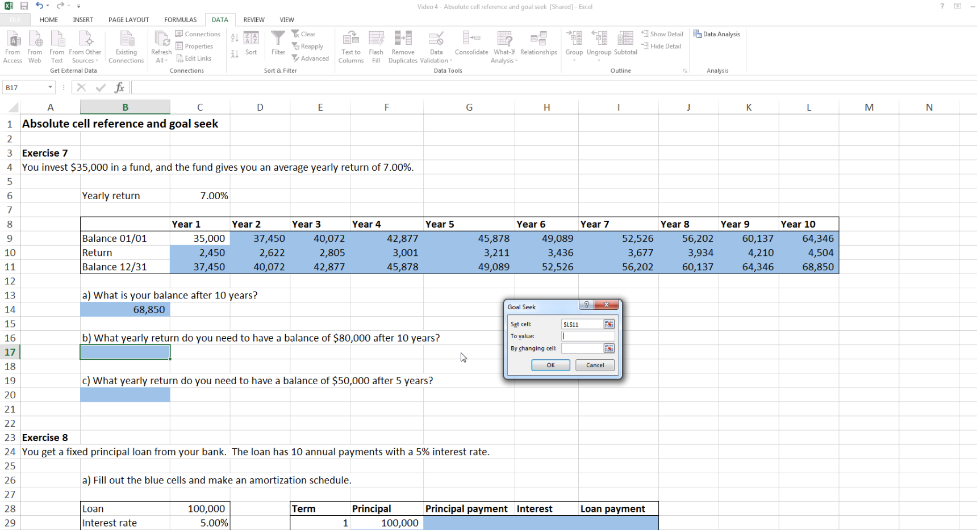Expand the Refresh All dropdown

coord(161,56)
